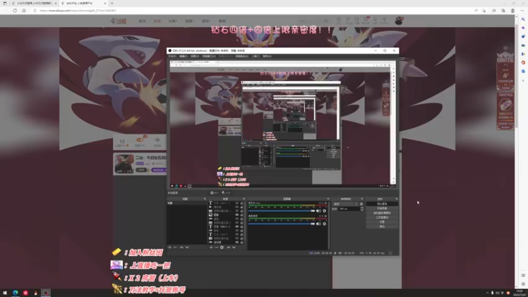The height and width of the screenshot is (297, 528).
Task: Pop out the Controls dock panel
Action: point(397,199)
